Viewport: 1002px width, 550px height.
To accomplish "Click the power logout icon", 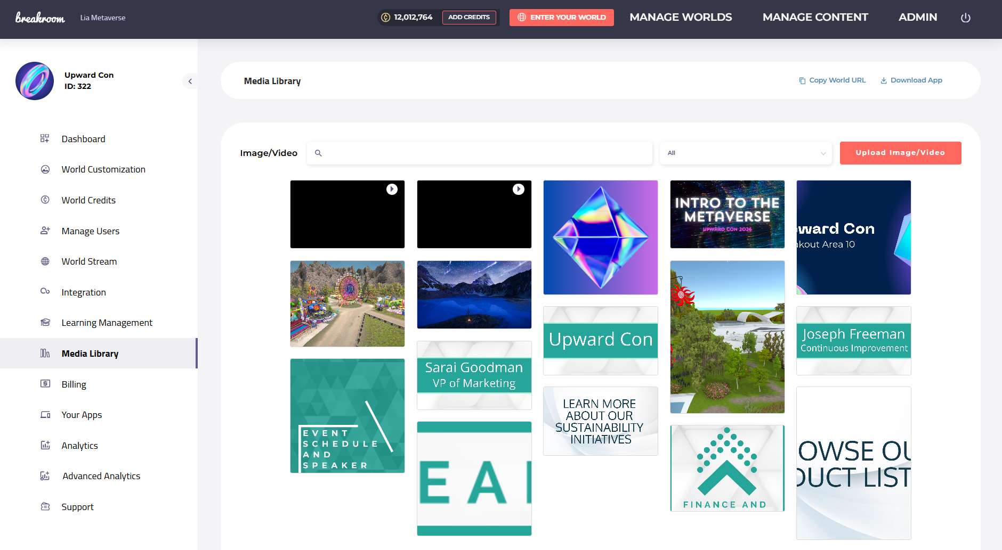I will coord(966,18).
